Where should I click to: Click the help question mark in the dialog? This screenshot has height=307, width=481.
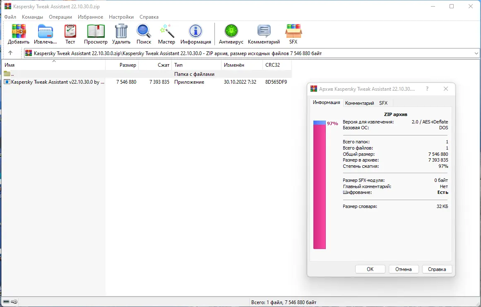coord(427,89)
